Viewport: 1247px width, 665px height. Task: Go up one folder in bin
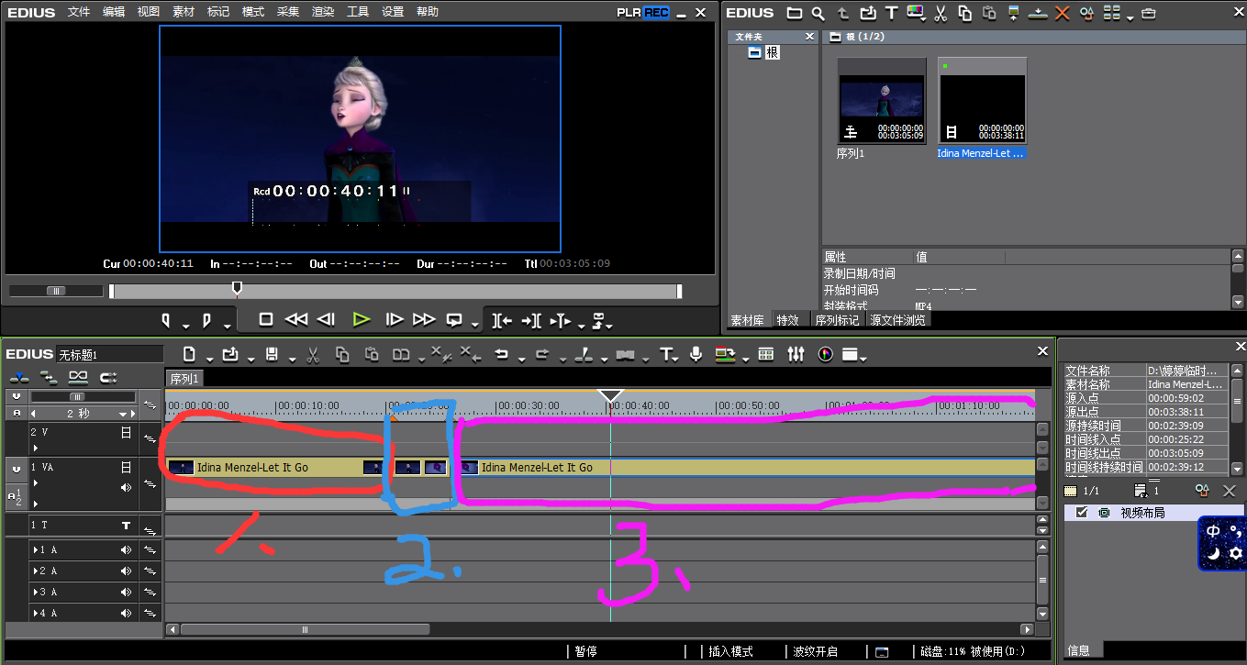[x=843, y=13]
